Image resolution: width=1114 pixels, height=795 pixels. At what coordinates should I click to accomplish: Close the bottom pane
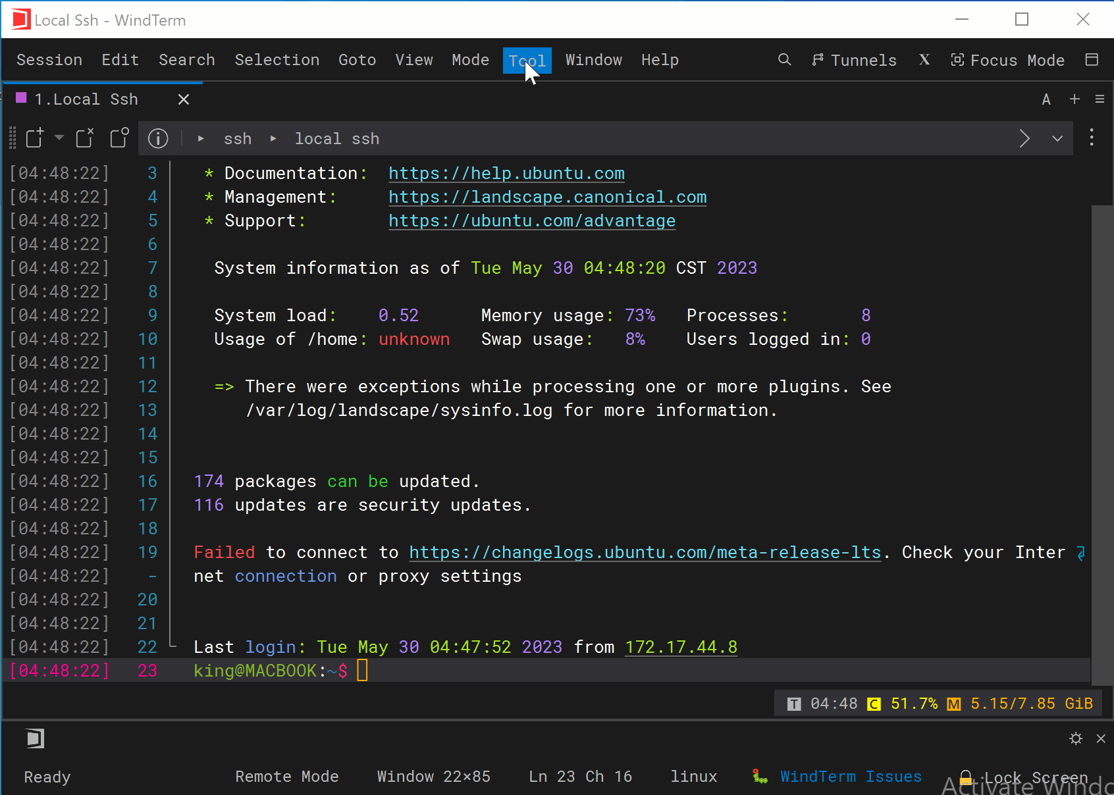[x=1101, y=738]
